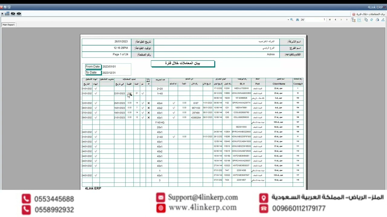The height and width of the screenshot is (217, 387).
Task: Click the permit number 43360264
Action: [x=196, y=118]
